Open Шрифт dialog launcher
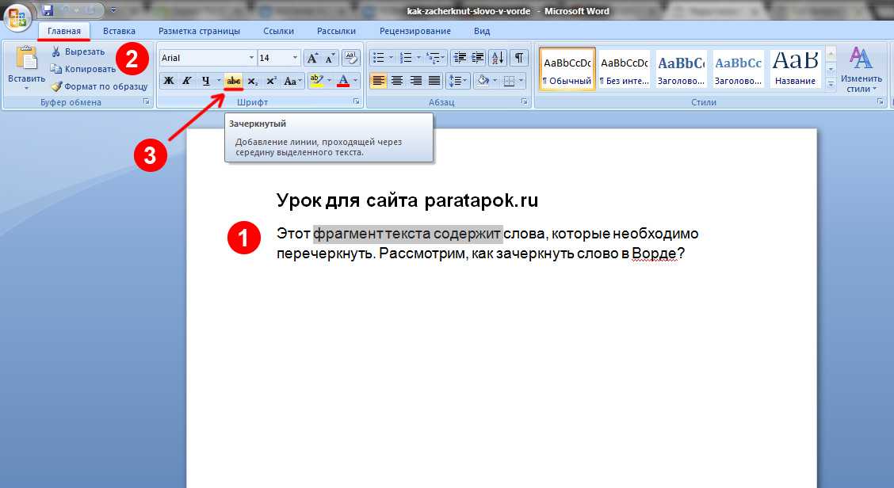The width and height of the screenshot is (894, 488). coord(357,101)
